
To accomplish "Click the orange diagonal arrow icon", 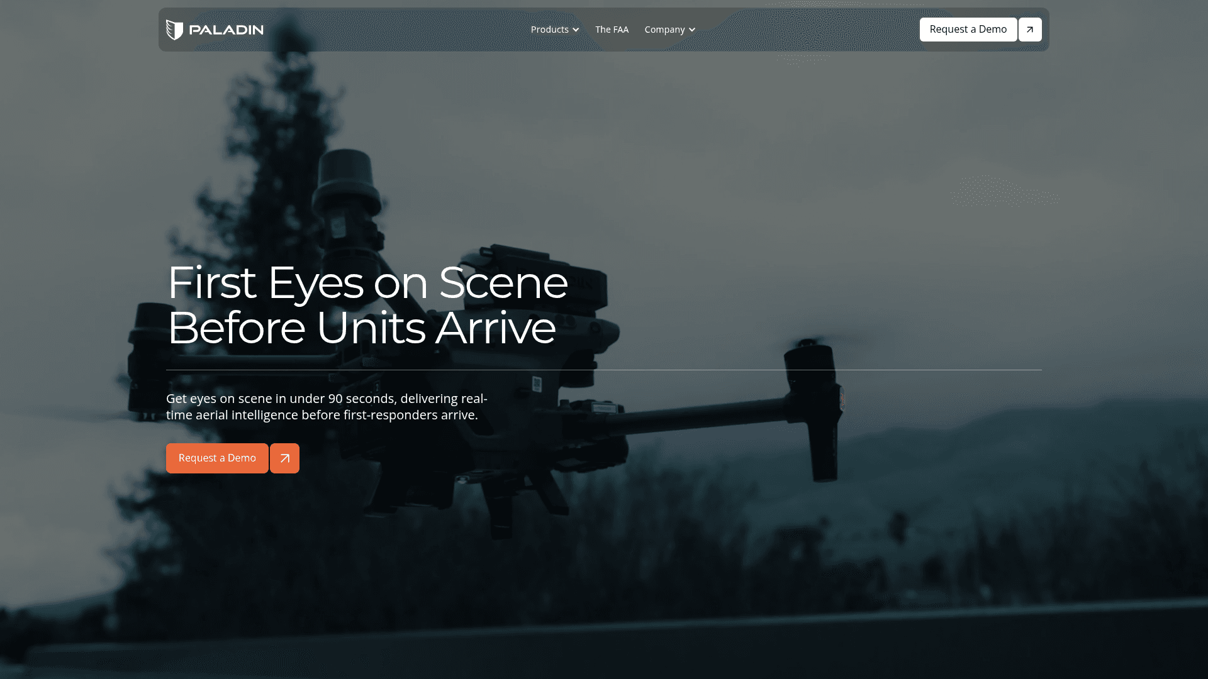I will (x=284, y=458).
